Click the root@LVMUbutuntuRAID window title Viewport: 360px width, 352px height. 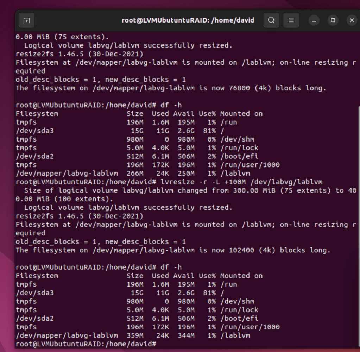click(188, 20)
